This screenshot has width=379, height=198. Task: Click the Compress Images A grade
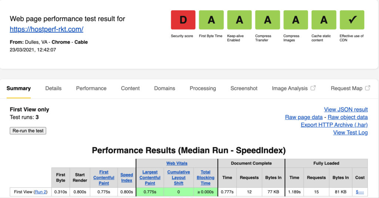coord(296,20)
